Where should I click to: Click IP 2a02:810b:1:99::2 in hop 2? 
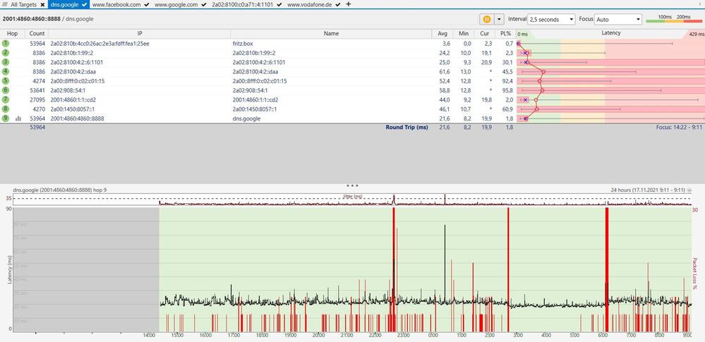coord(73,53)
